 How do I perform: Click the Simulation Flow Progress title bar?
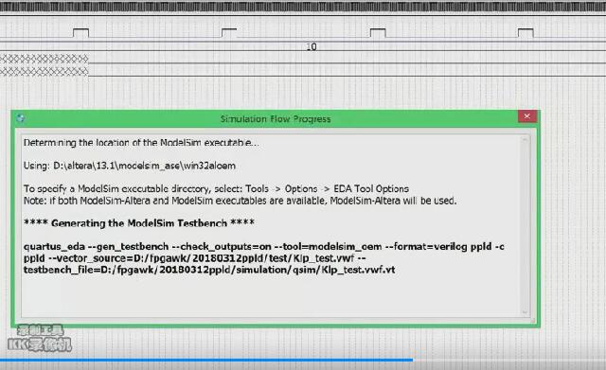tap(276, 118)
